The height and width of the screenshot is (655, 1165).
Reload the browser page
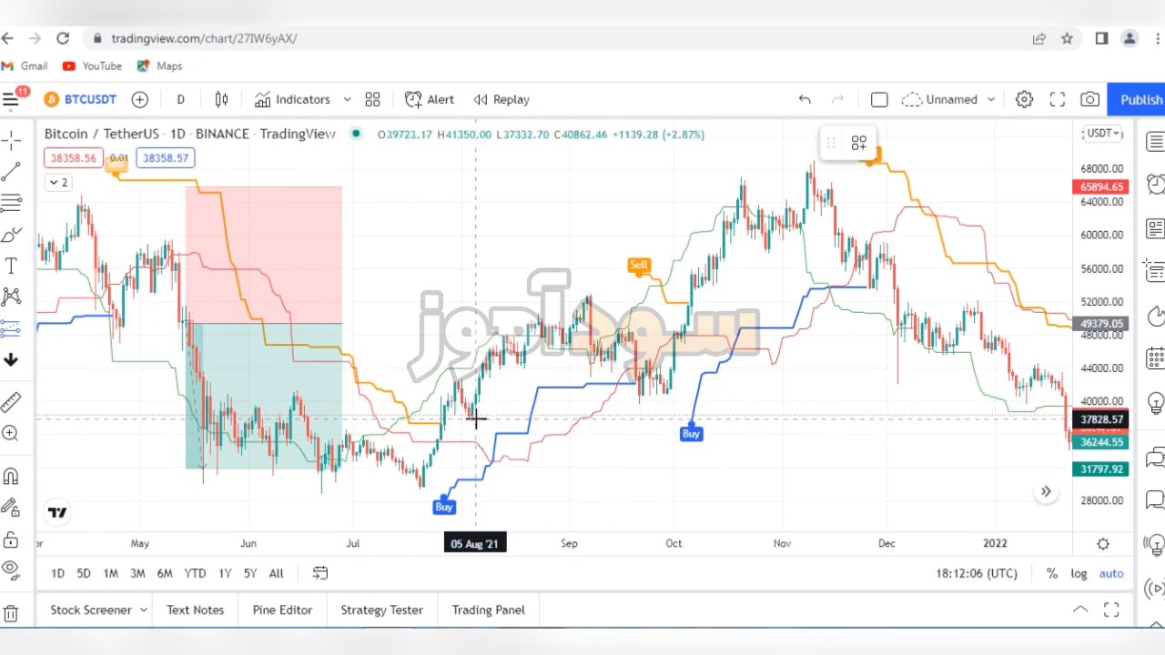point(63,38)
